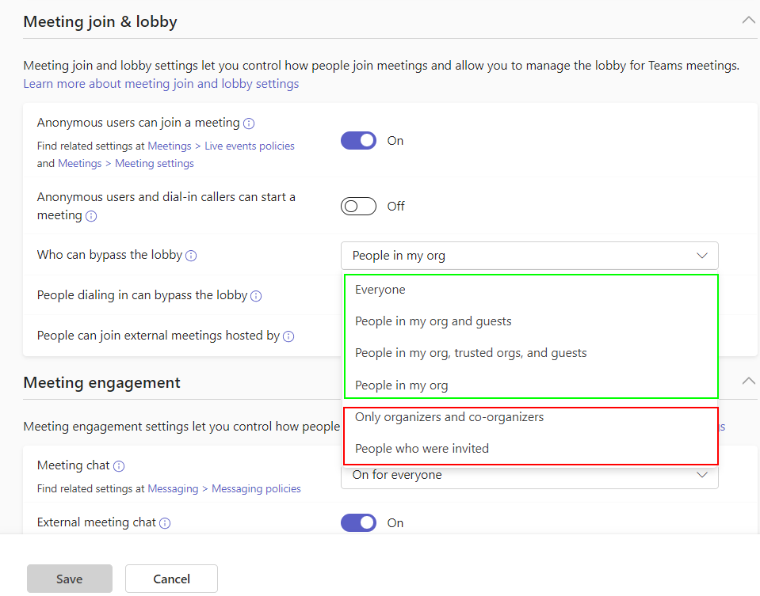Choose People who were invited option
Screen dimensions: 760x596
click(422, 449)
